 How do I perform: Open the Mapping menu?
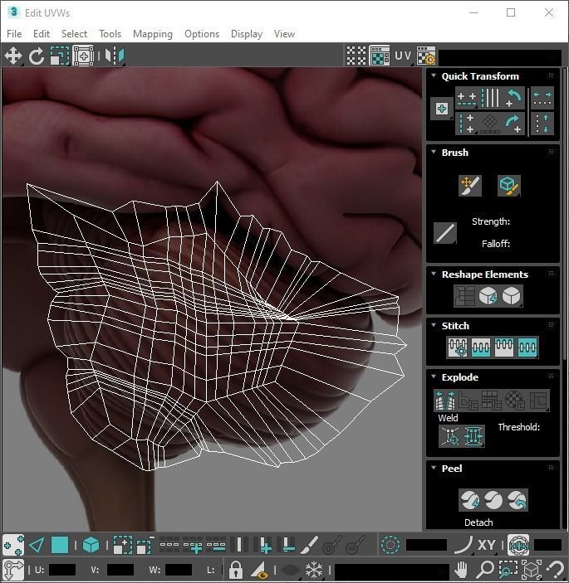[x=153, y=34]
